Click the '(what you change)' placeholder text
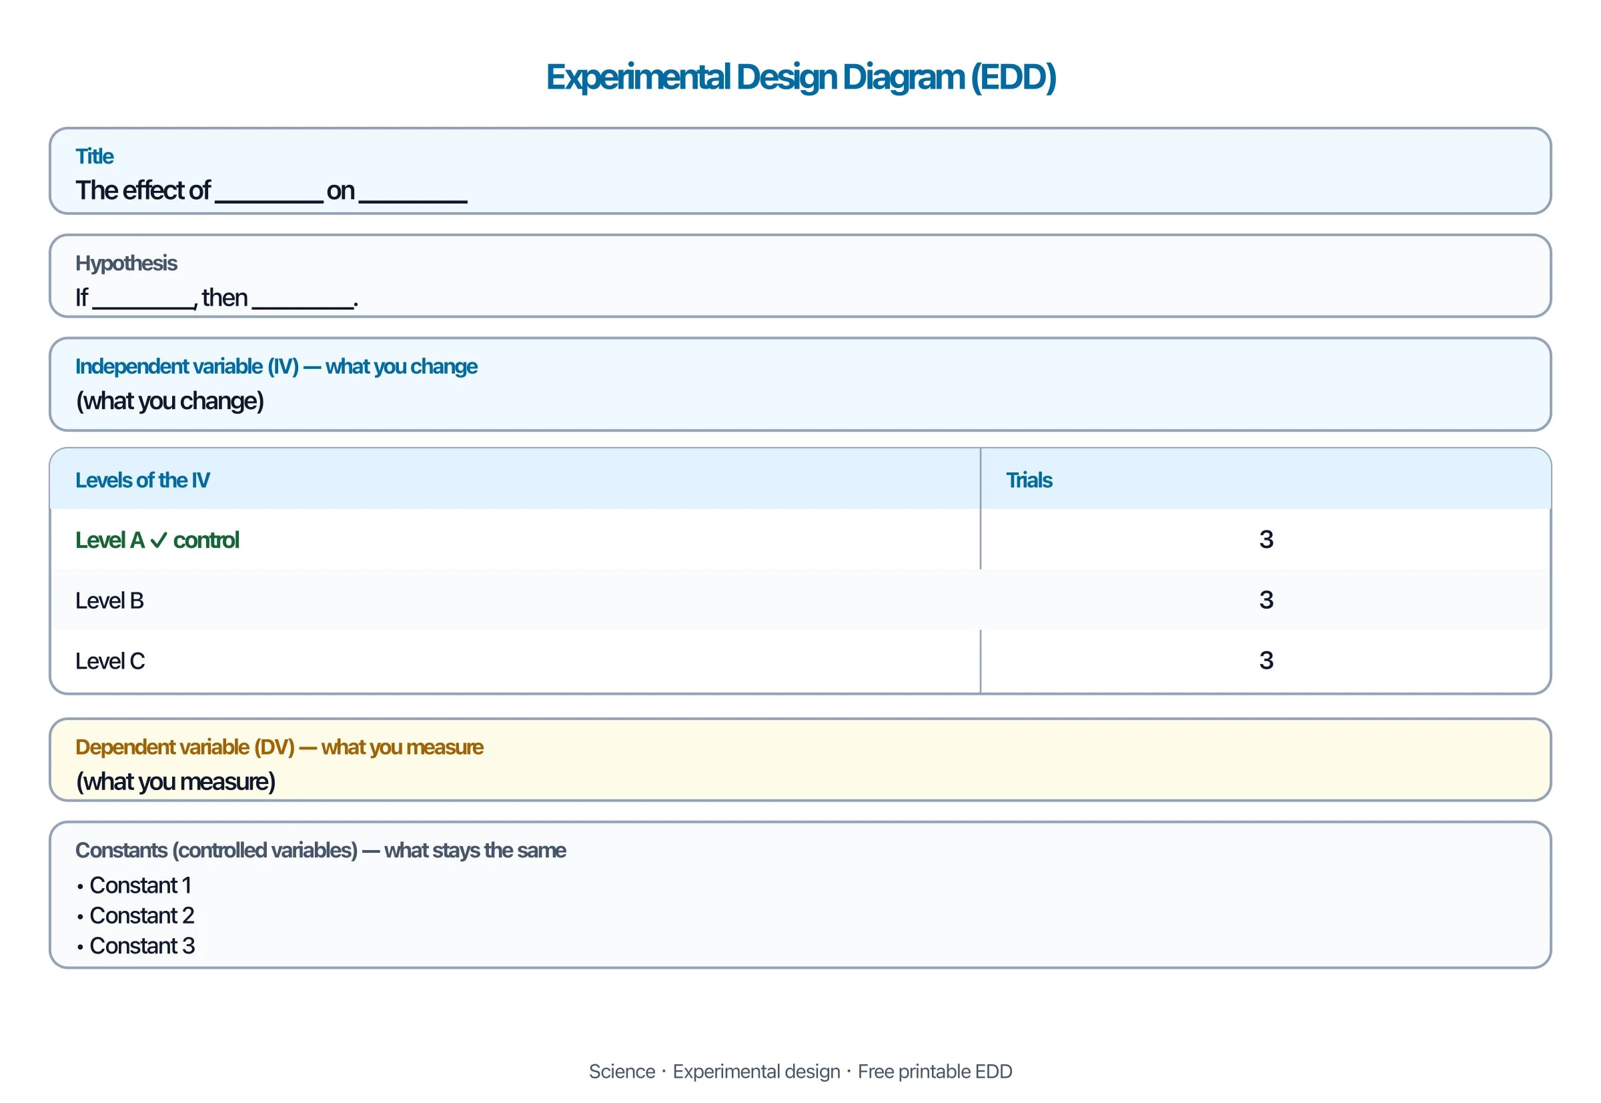This screenshot has height=1103, width=1601. pos(169,401)
